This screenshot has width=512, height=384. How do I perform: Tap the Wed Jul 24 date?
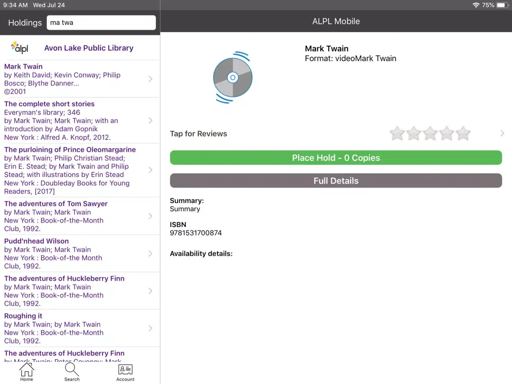pos(49,5)
